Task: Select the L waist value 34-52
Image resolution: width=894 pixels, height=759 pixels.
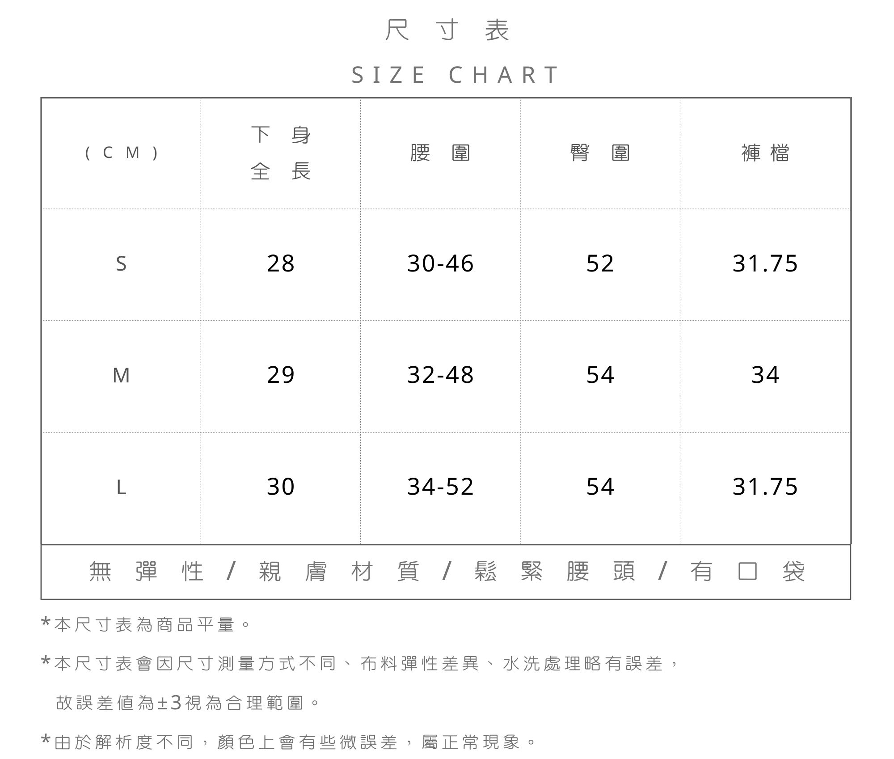Action: click(x=440, y=487)
